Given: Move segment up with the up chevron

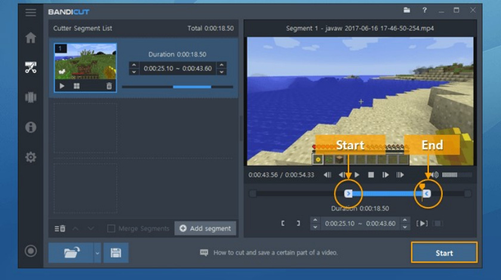Looking at the screenshot, I should coord(75,229).
